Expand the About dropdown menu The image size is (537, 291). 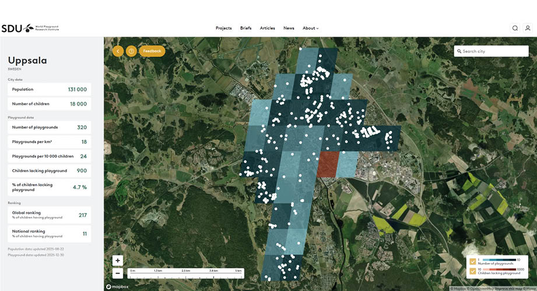click(310, 28)
